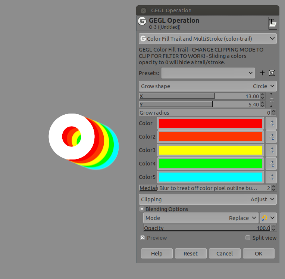Decrease Opacity with down stepper
This screenshot has height=279, width=285.
coord(274,230)
